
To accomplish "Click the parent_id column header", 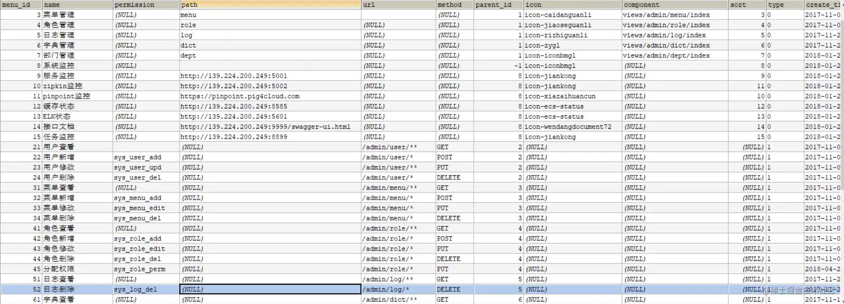I will [498, 5].
